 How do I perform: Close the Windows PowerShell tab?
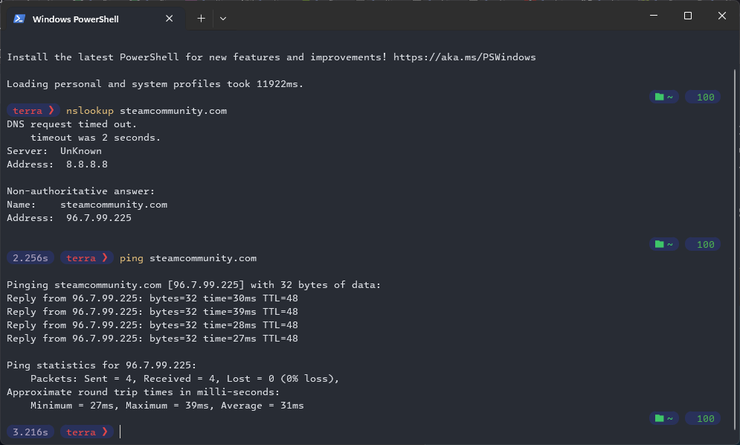(x=170, y=19)
